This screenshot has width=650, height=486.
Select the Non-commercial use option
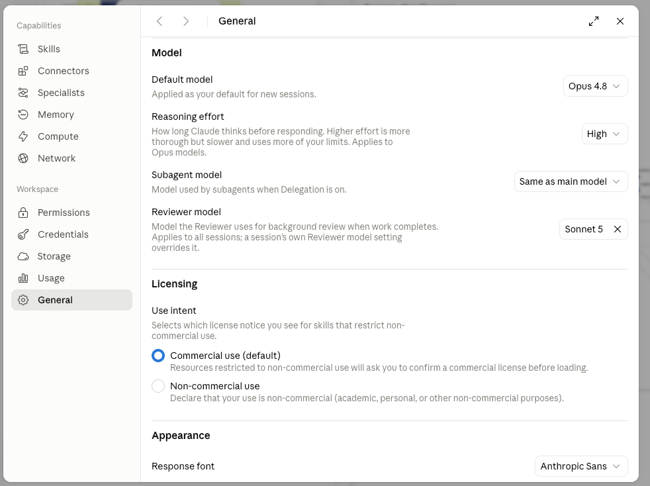pyautogui.click(x=158, y=386)
